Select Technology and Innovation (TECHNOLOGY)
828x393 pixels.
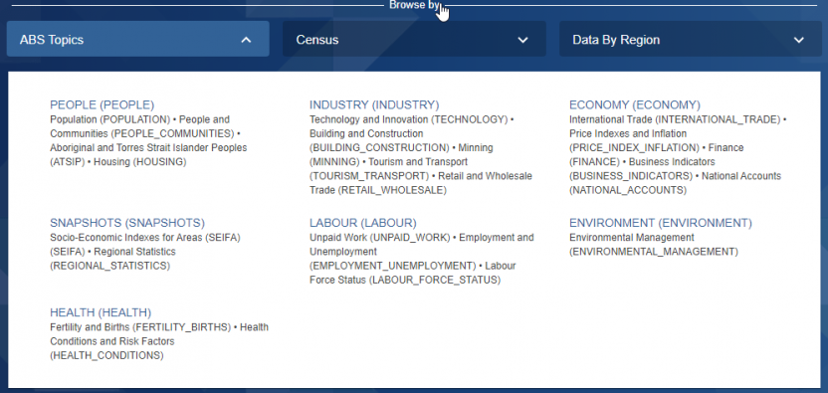[x=408, y=120]
